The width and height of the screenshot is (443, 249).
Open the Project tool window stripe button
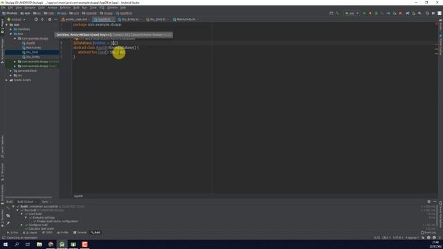[x=2, y=26]
